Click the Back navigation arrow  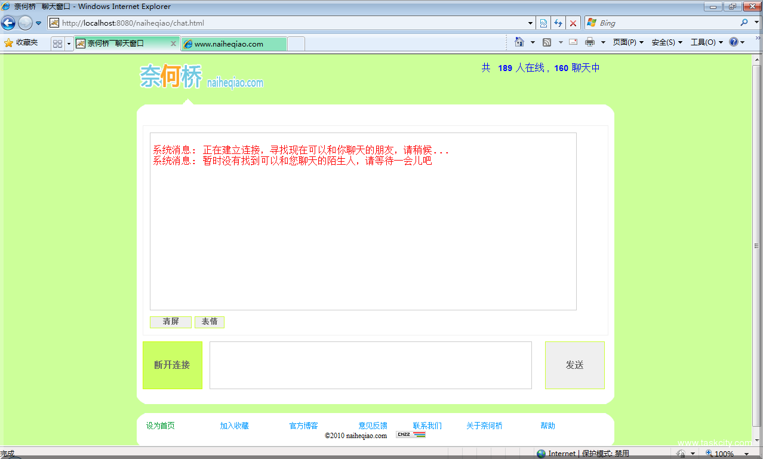[x=8, y=23]
